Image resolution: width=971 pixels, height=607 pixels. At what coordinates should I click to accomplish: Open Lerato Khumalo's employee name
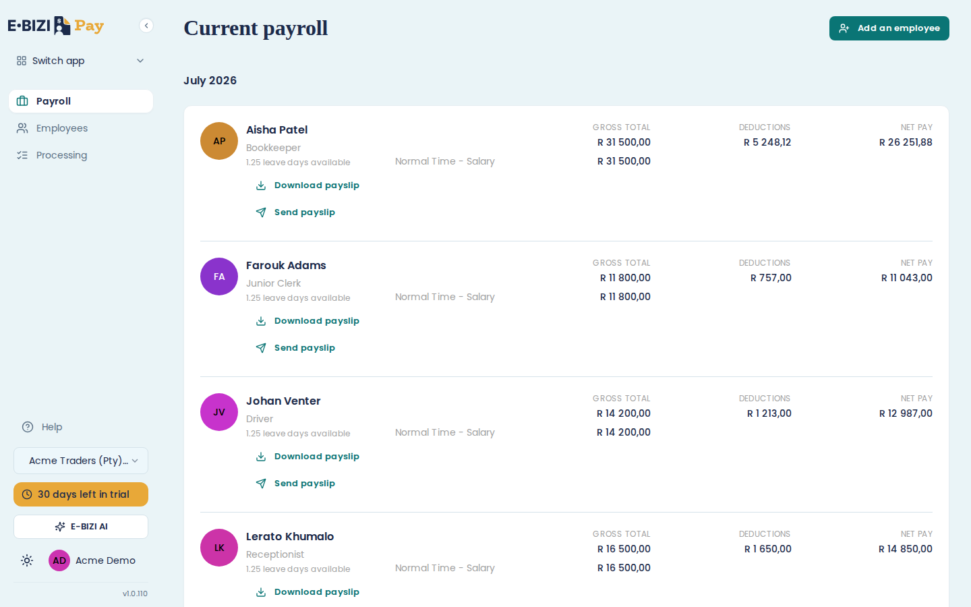coord(290,536)
